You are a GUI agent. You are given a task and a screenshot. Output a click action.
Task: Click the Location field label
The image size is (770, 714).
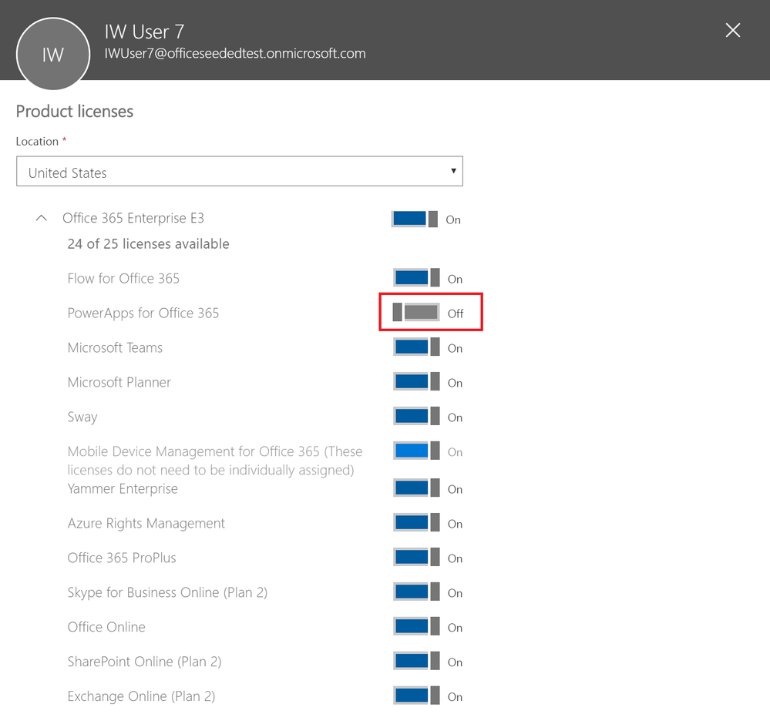click(37, 141)
